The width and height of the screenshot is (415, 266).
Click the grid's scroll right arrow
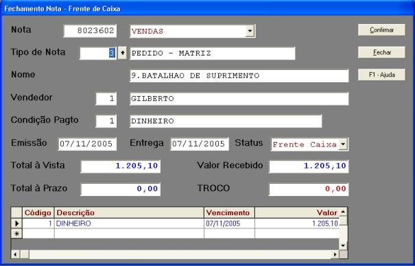tap(335, 254)
